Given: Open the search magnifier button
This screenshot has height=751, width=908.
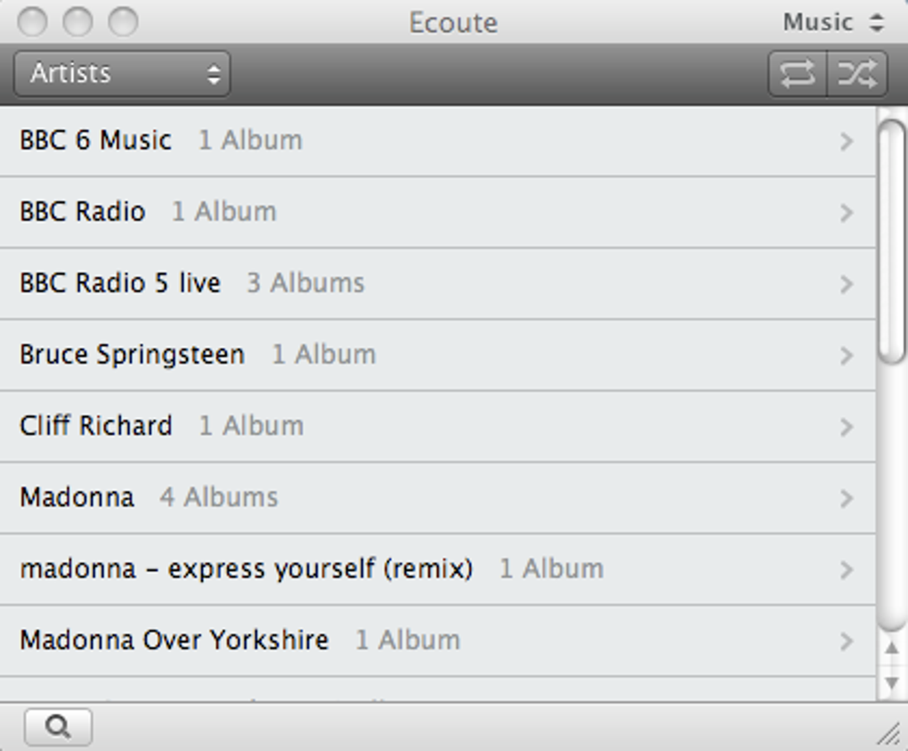Looking at the screenshot, I should click(x=58, y=727).
